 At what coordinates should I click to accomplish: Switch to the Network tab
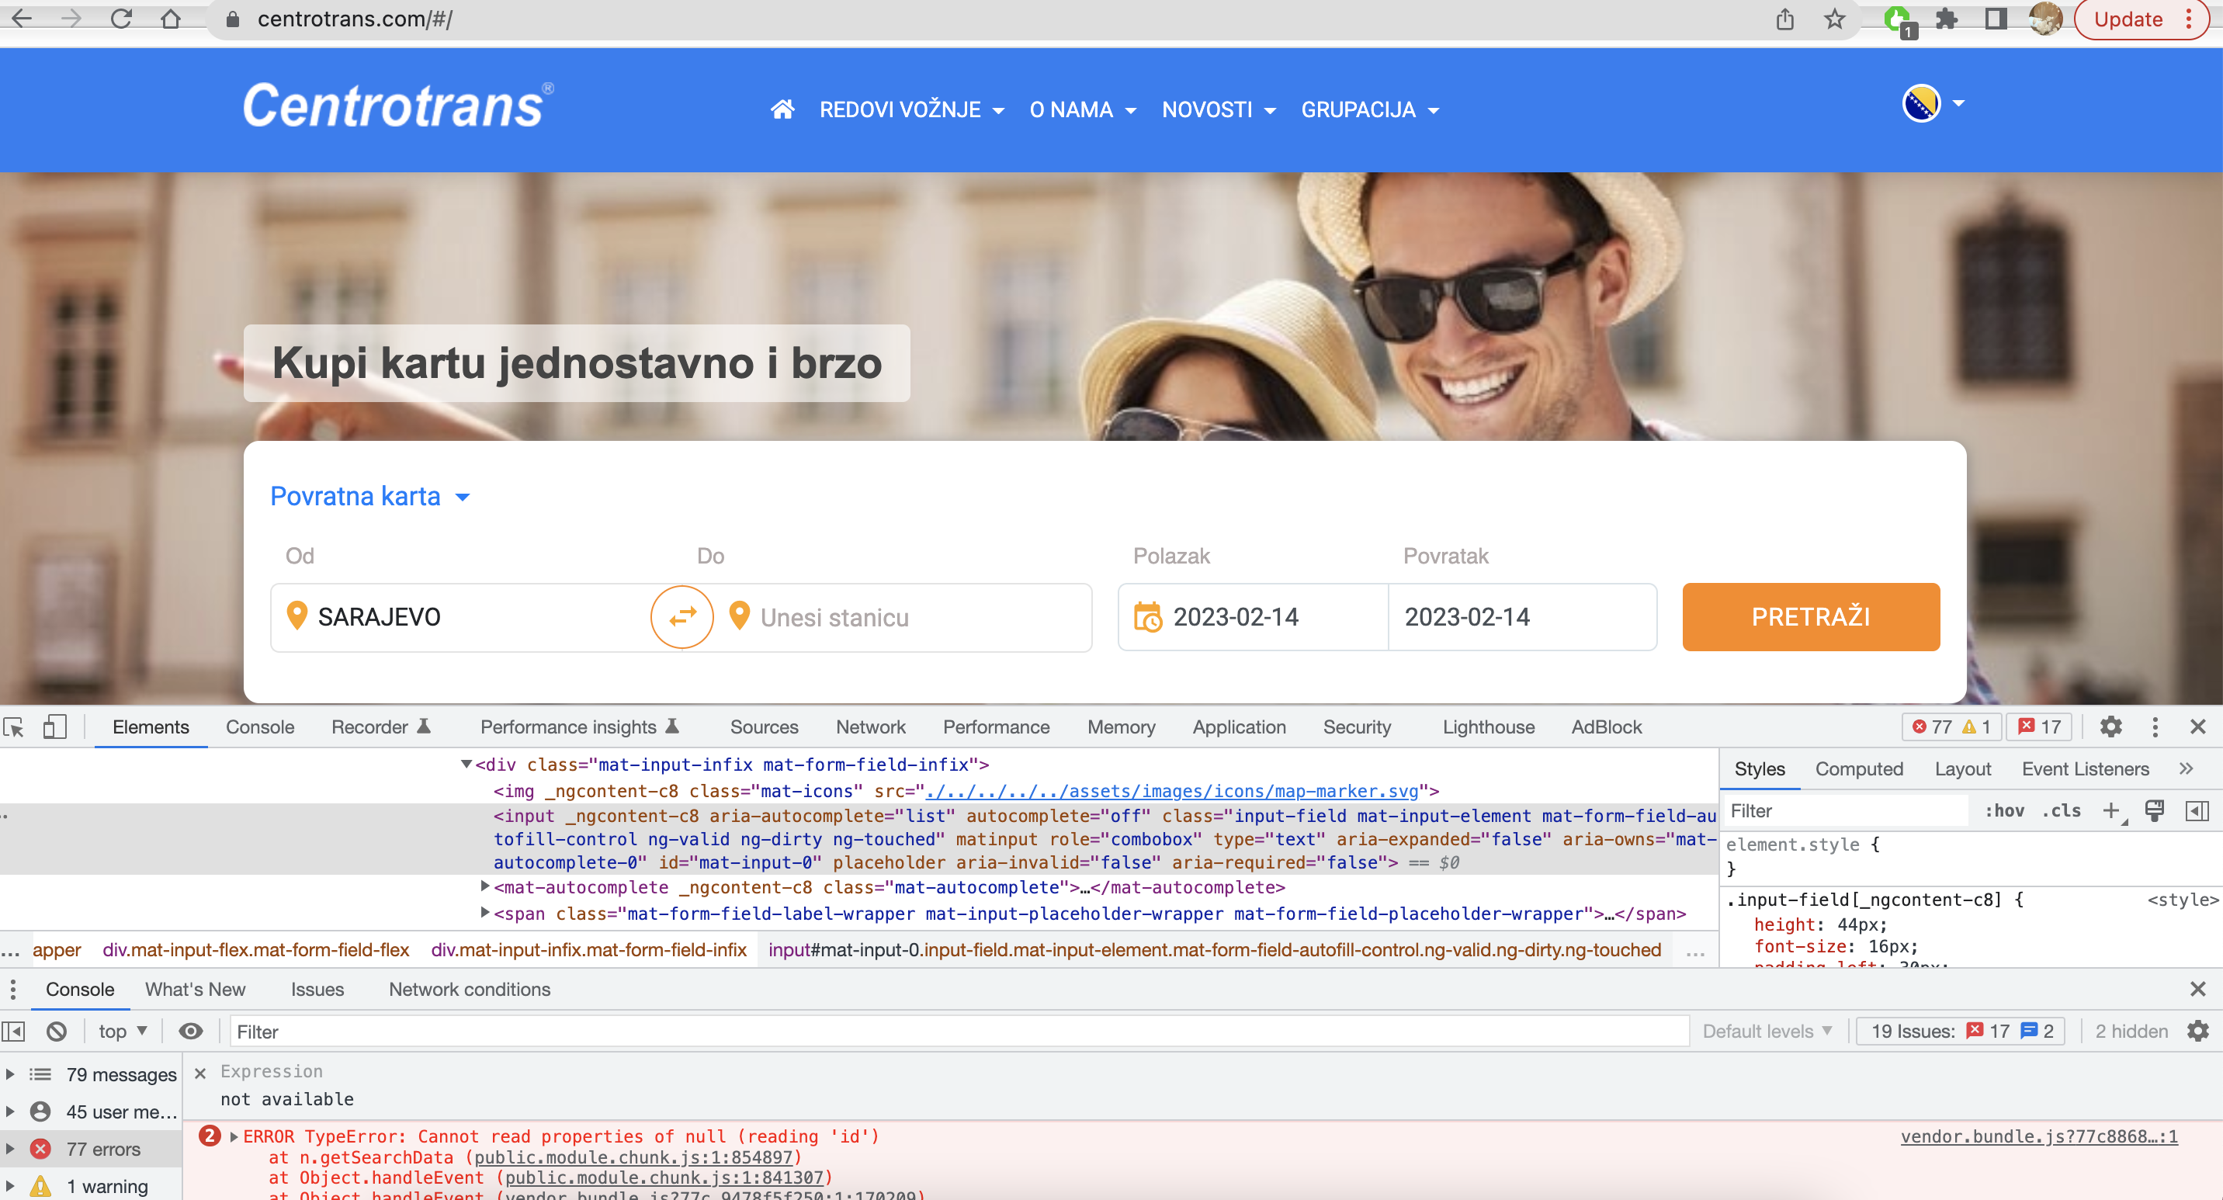[x=870, y=727]
